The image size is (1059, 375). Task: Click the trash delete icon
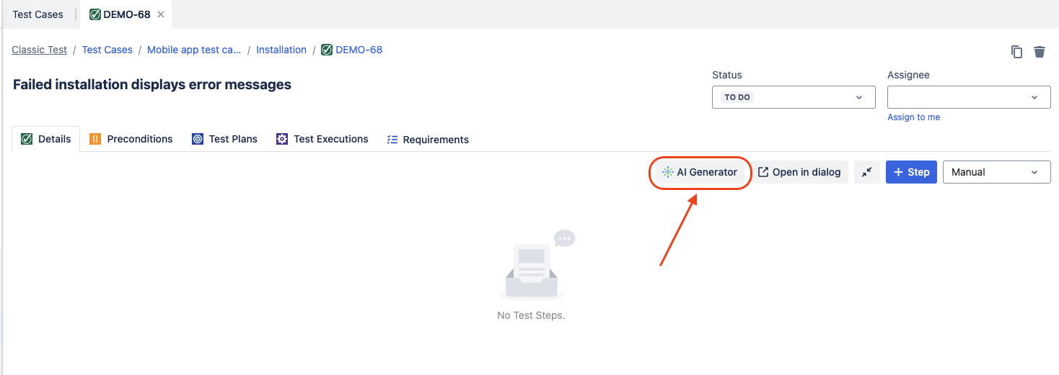coord(1040,51)
